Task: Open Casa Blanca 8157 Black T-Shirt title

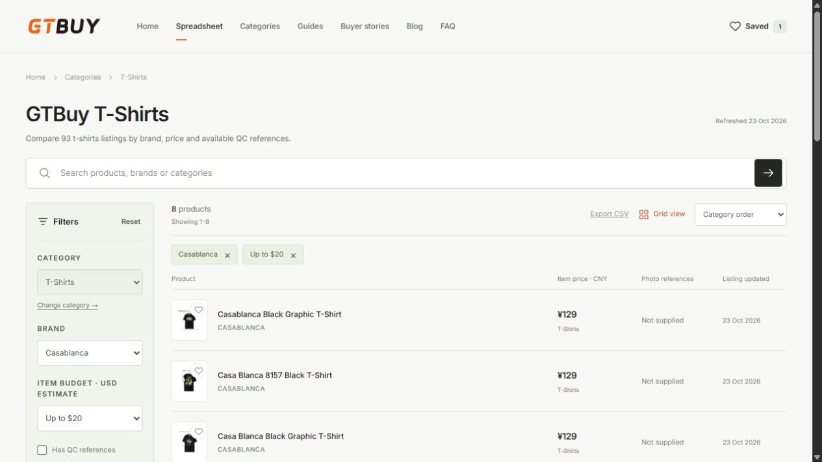Action: 275,375
